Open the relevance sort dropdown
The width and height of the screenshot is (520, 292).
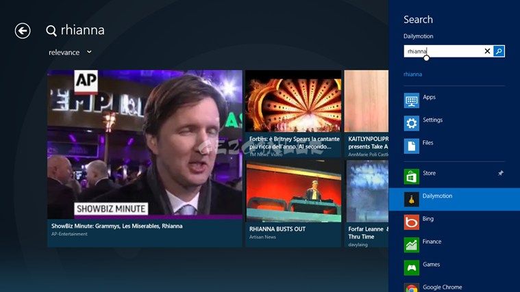coord(70,52)
